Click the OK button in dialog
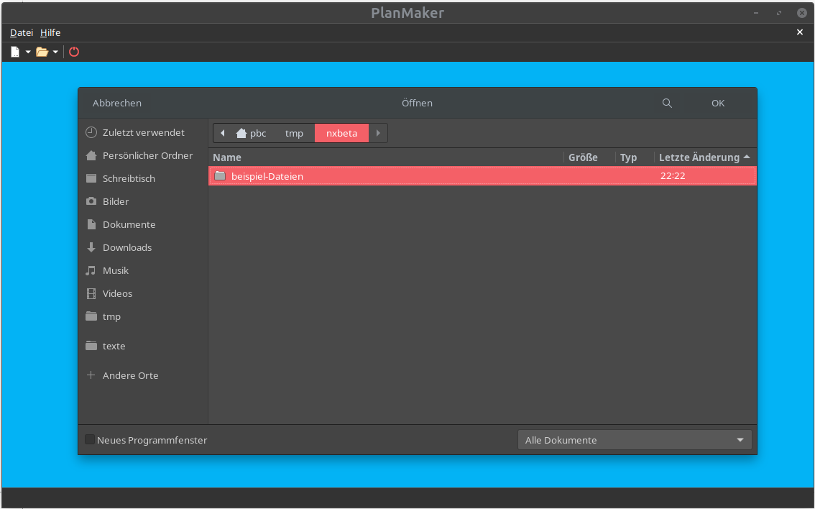The image size is (815, 509). tap(718, 103)
